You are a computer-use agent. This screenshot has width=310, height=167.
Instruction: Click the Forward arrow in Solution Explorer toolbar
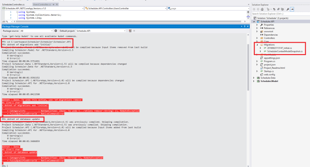click(258, 9)
